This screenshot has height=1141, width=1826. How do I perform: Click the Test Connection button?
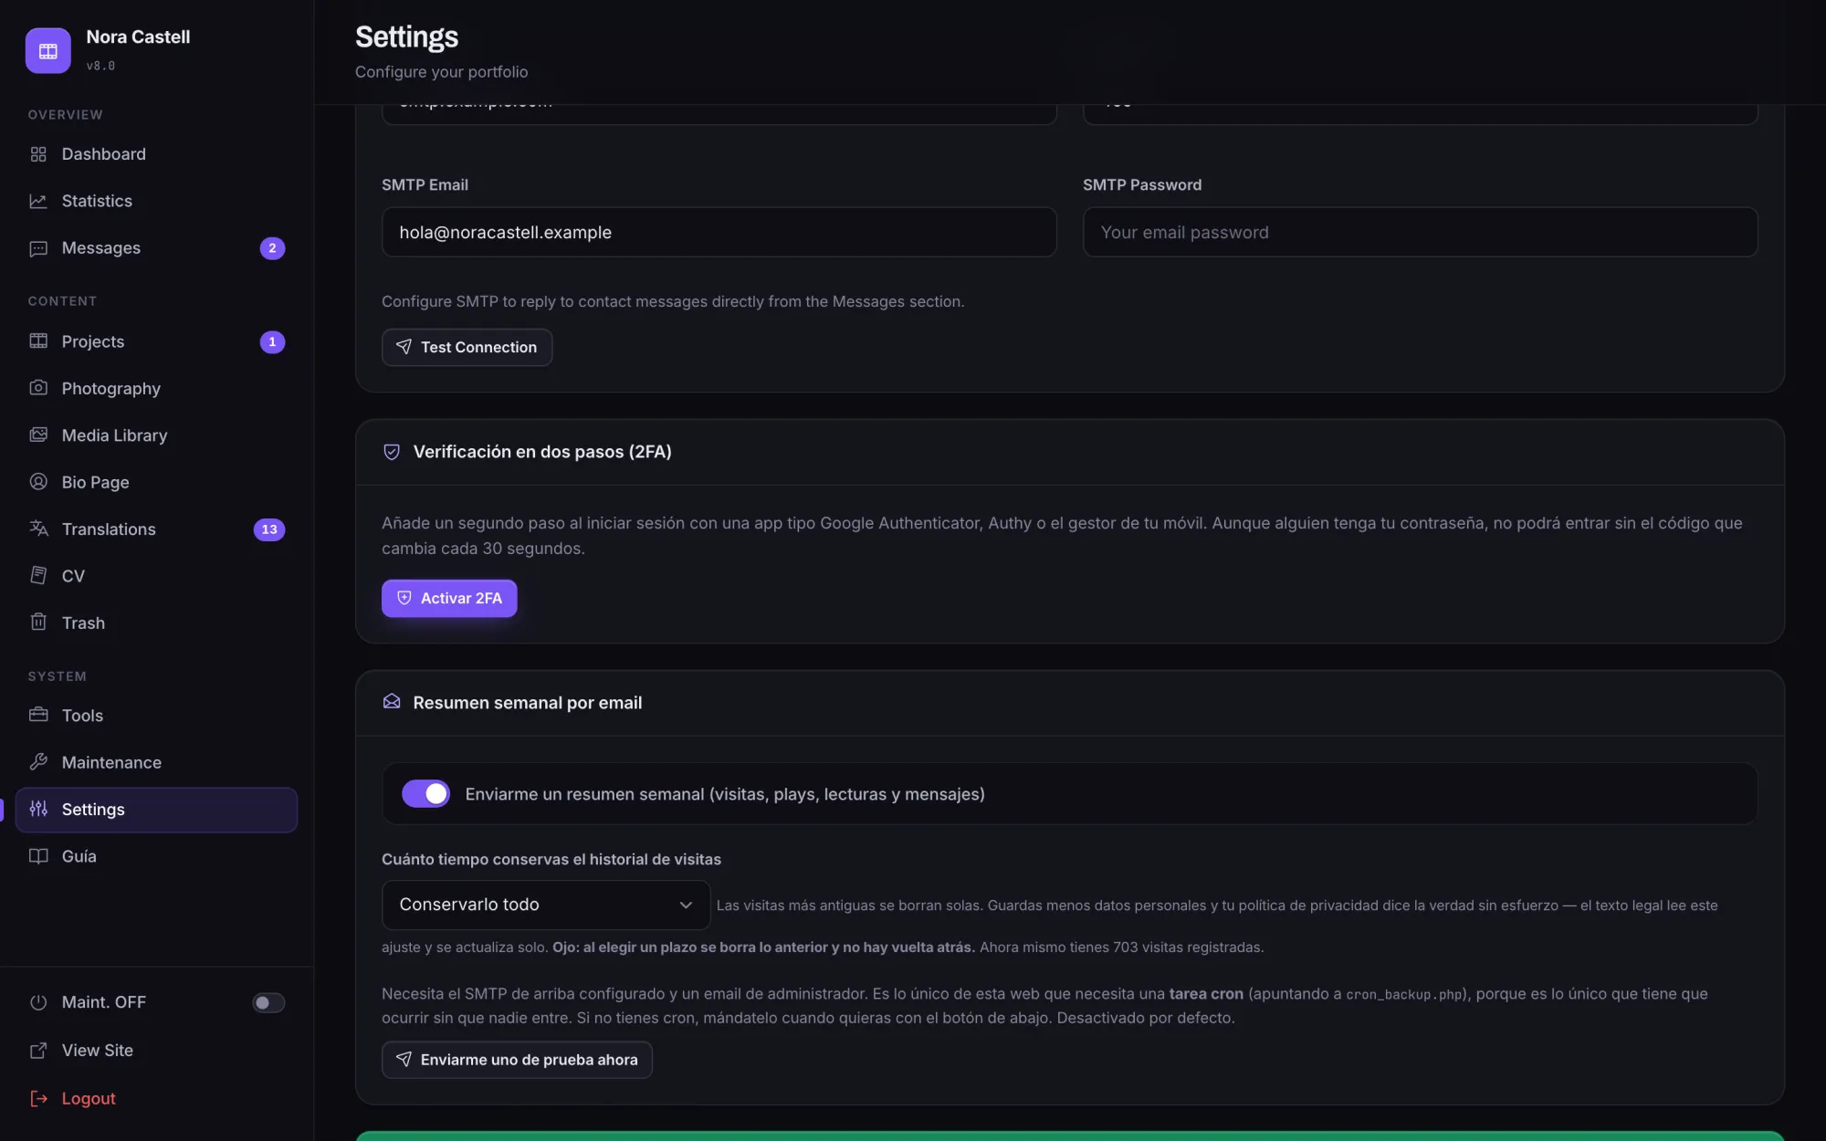point(467,348)
